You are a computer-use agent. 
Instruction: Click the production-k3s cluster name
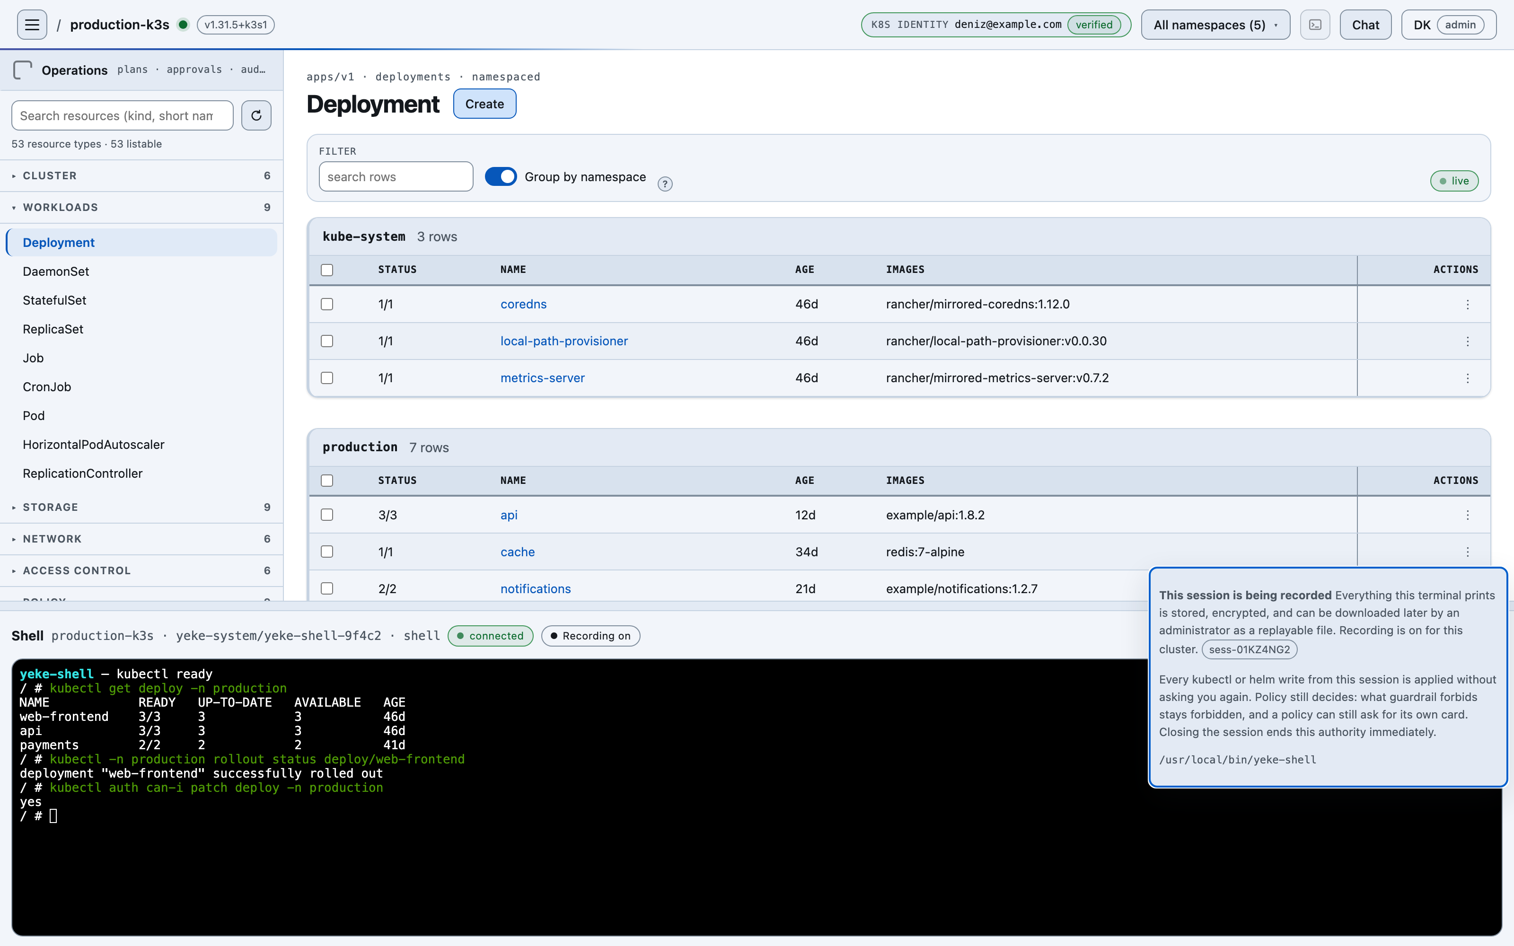[120, 25]
